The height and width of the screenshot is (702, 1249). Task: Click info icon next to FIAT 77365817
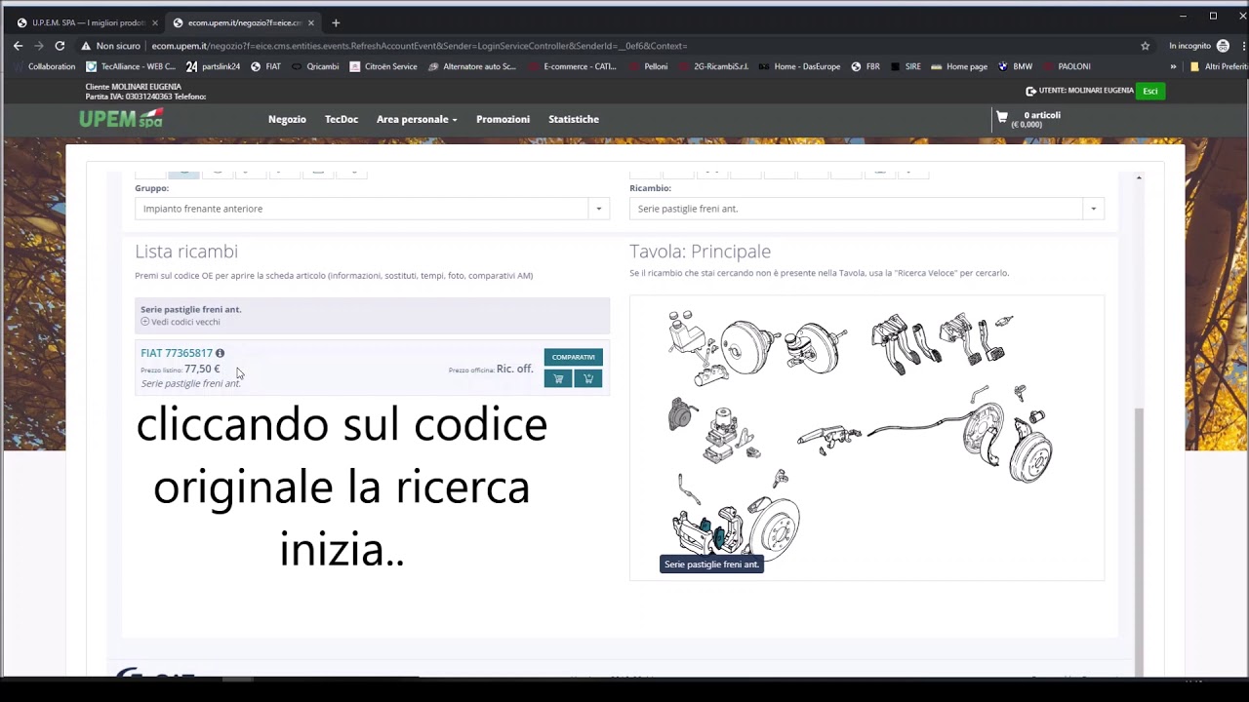(x=220, y=353)
